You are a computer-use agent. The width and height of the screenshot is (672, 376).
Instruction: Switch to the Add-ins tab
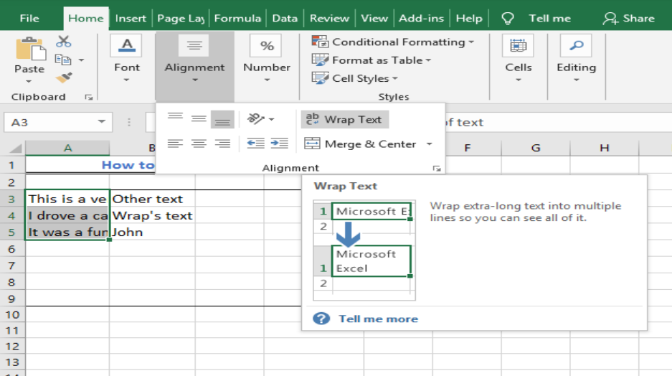coord(421,19)
